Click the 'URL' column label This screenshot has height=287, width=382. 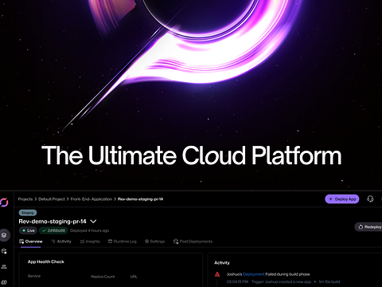pos(134,277)
